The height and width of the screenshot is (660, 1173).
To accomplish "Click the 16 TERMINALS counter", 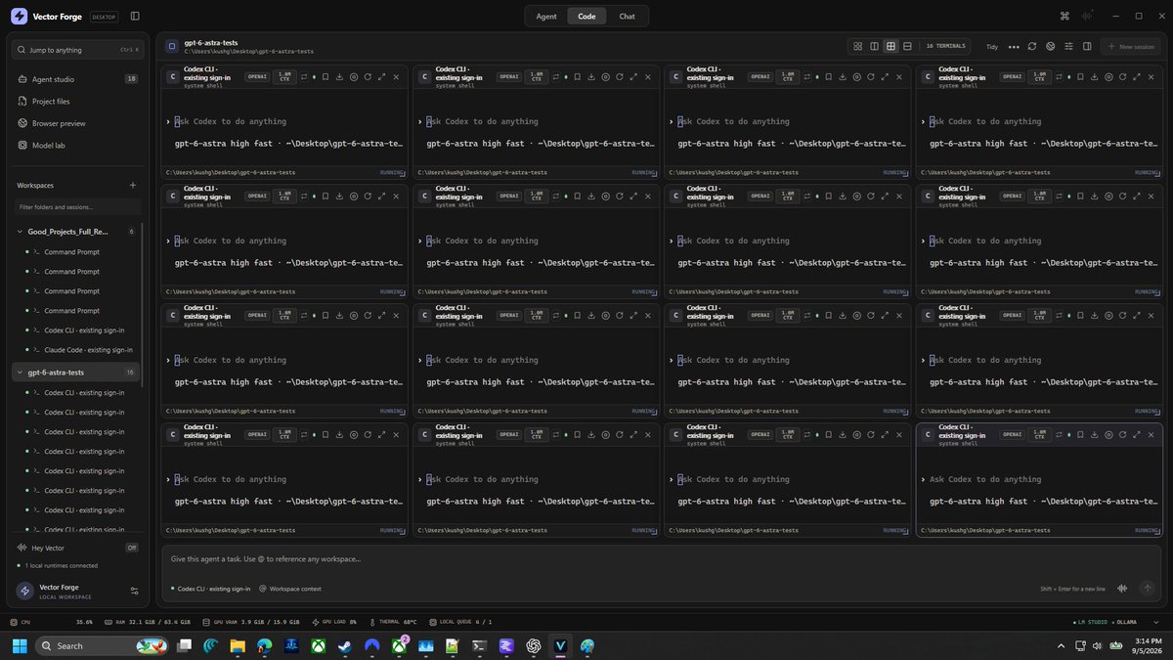I will coord(945,46).
